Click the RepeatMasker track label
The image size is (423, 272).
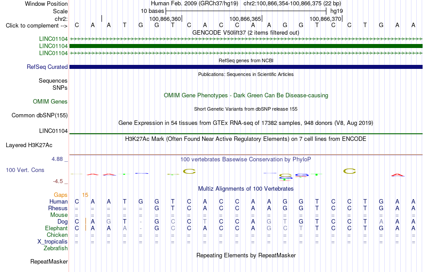tap(49, 261)
